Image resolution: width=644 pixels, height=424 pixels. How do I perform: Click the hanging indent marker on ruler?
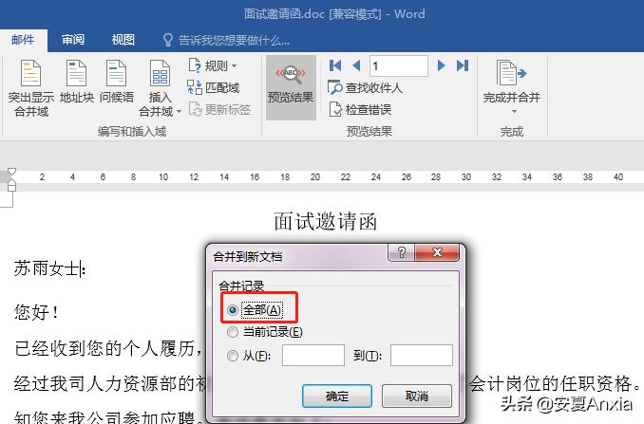[12, 184]
